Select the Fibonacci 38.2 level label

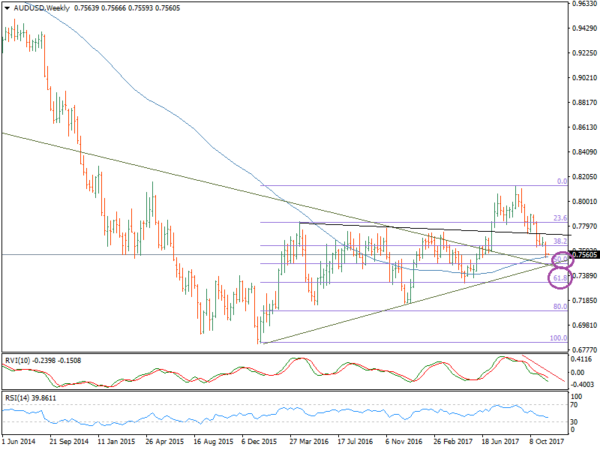[x=560, y=241]
